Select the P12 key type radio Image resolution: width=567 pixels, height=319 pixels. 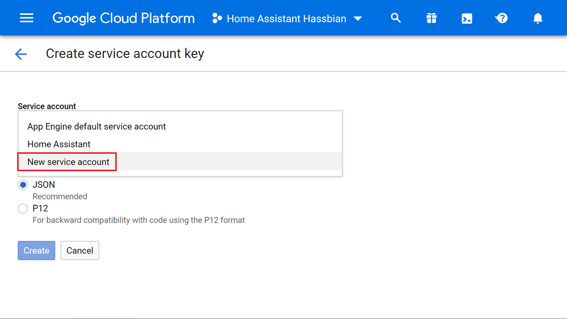23,208
